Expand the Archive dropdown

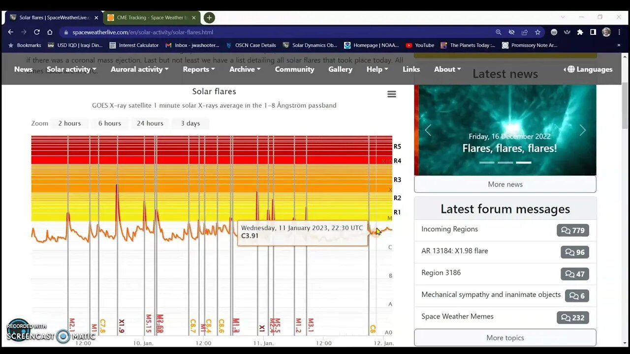(x=245, y=69)
